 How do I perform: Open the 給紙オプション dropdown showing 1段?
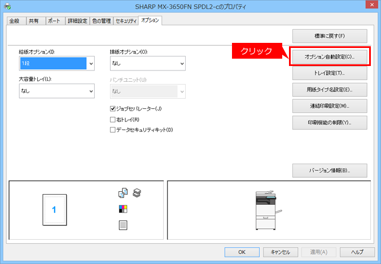[57, 63]
